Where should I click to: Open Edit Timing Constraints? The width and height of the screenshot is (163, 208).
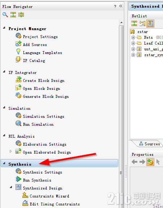(x=55, y=204)
